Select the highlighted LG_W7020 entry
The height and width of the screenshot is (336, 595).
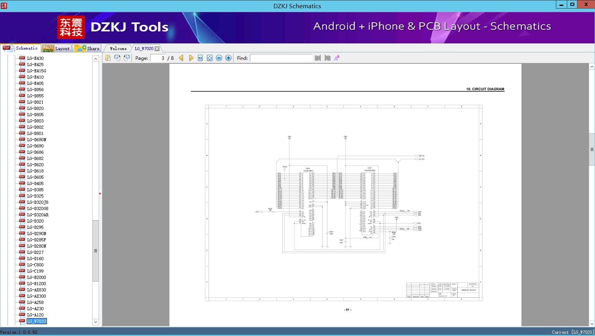coord(37,321)
